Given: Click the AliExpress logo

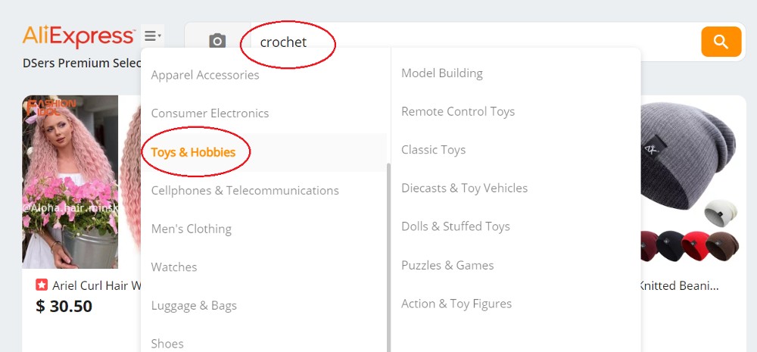Looking at the screenshot, I should click(79, 36).
